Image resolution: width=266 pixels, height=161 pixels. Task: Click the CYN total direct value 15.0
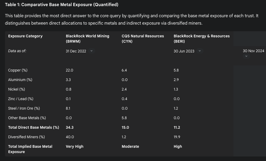tap(125, 127)
